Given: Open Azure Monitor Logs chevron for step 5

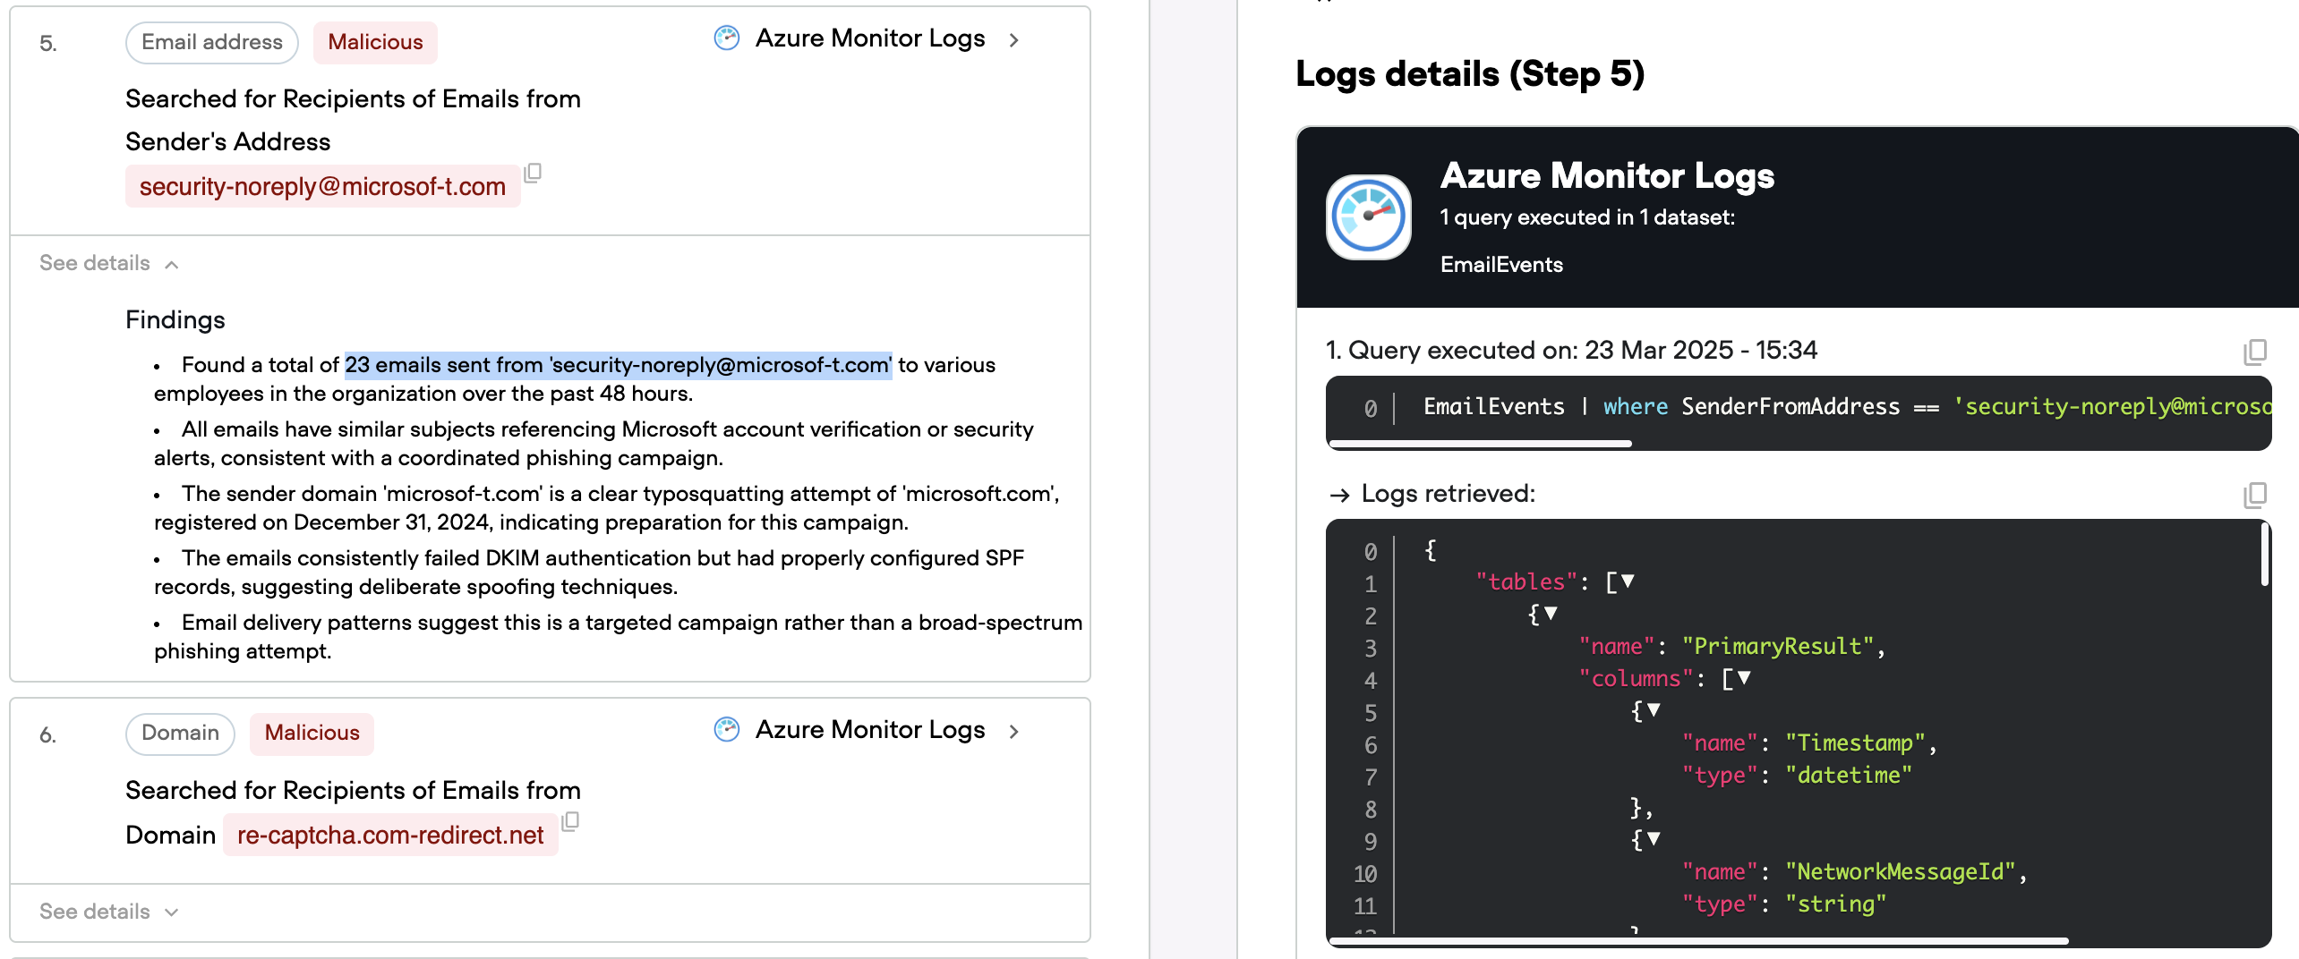Looking at the screenshot, I should click(1014, 39).
